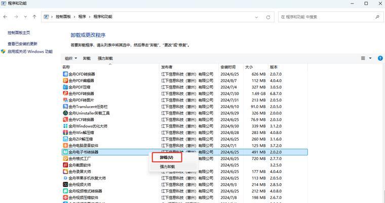Screen dimensions: 385x203
Task: Click the 金舟格式工厂 program icon
Action: pyautogui.click(x=65, y=159)
